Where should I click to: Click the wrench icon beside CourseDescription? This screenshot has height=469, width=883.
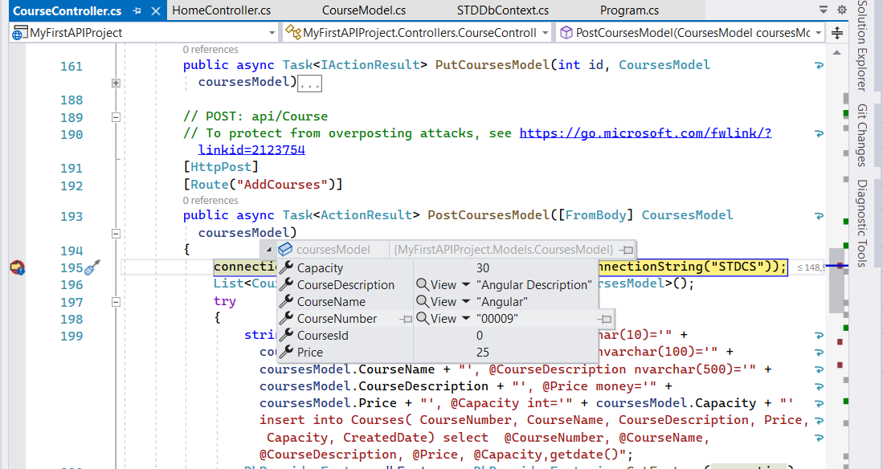287,284
